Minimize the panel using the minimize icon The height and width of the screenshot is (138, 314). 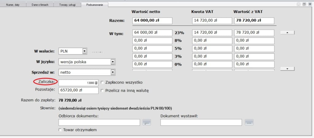[299, 4]
